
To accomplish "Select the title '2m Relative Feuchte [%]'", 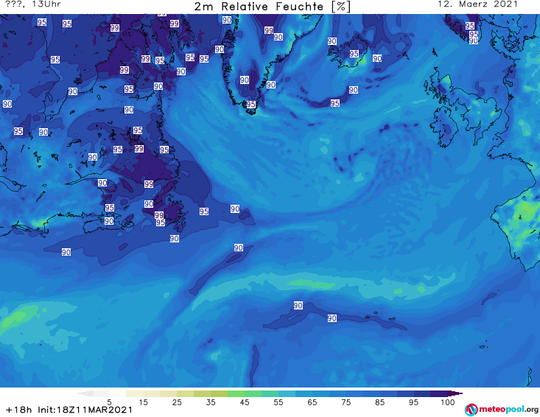I will click(x=273, y=7).
